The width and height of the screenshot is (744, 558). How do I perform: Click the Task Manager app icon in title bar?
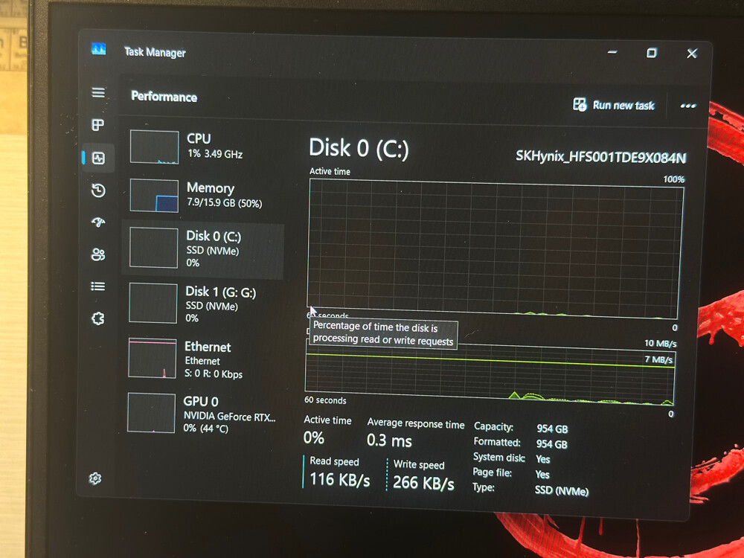point(99,49)
